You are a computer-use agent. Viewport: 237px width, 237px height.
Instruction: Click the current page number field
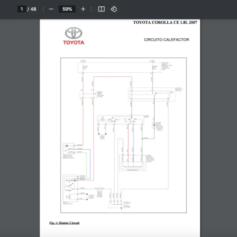(22, 9)
